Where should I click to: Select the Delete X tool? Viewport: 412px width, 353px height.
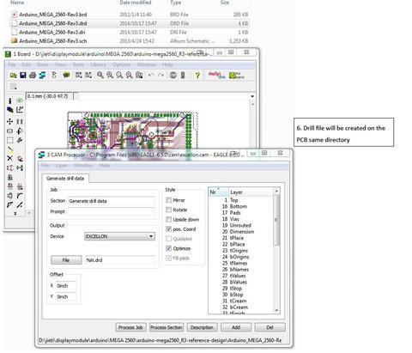[x=9, y=158]
